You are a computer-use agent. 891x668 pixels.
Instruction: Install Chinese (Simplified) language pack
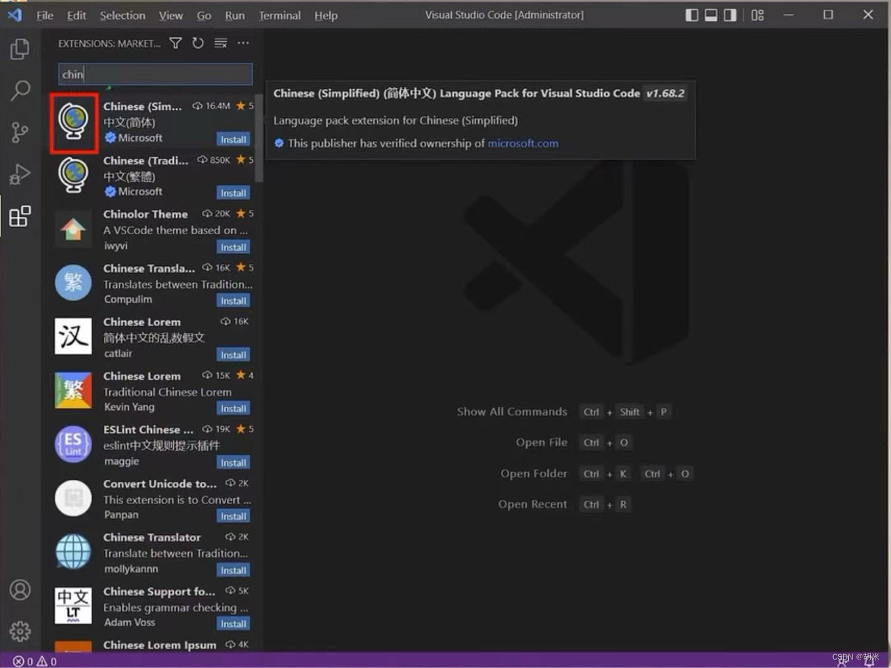(x=233, y=139)
